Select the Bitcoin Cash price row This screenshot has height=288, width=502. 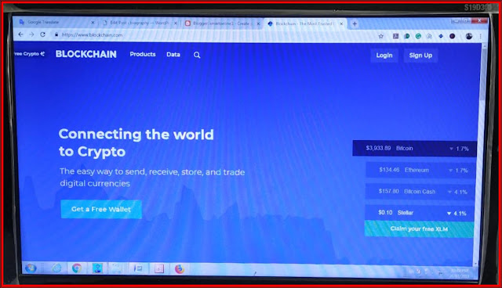point(420,192)
